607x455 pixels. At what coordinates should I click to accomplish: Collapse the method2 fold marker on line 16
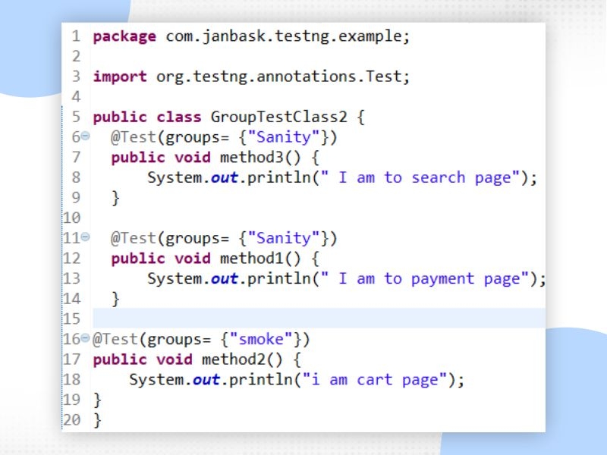[85, 338]
